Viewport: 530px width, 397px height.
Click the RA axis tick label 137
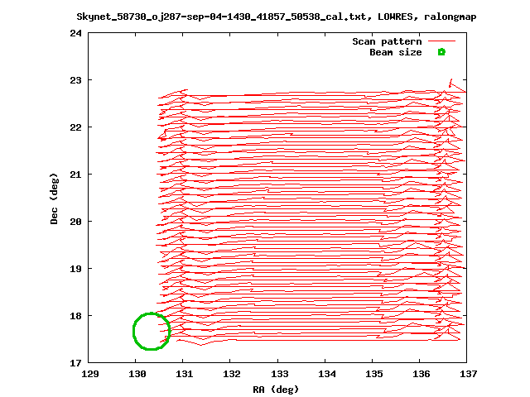469,374
